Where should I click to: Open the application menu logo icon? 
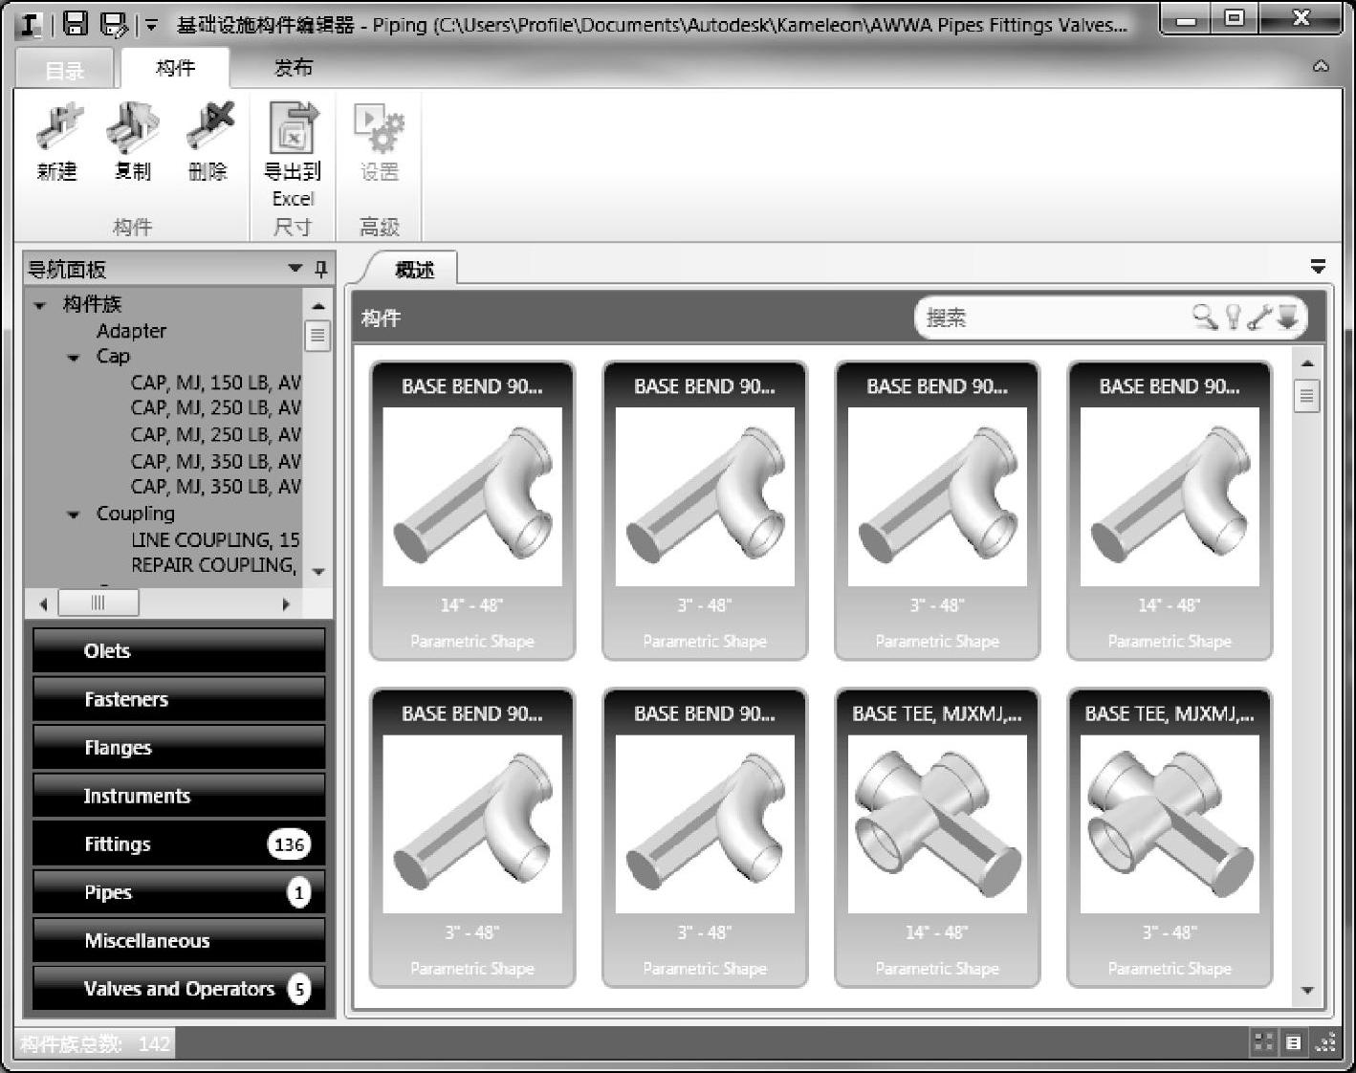coord(31,24)
